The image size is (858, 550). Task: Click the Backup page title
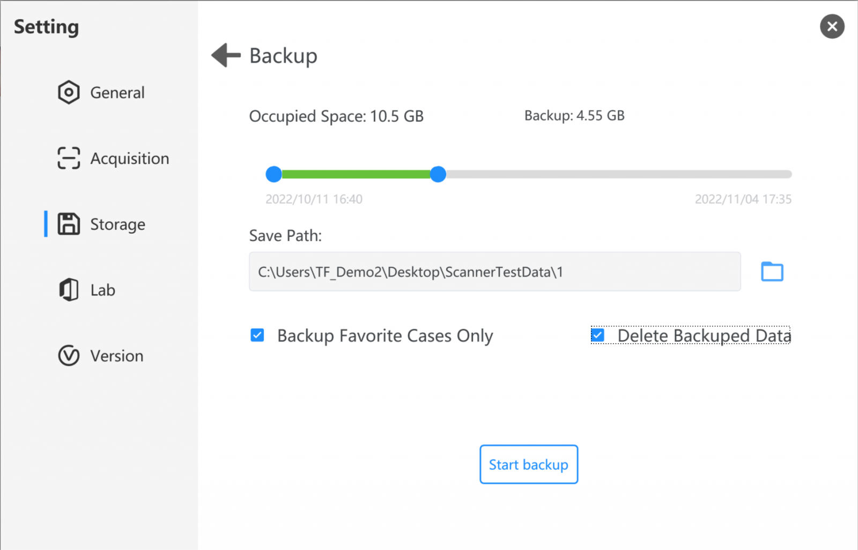(x=283, y=56)
